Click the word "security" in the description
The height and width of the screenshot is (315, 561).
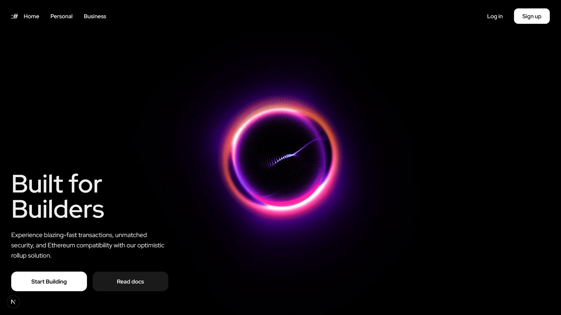tap(22, 245)
